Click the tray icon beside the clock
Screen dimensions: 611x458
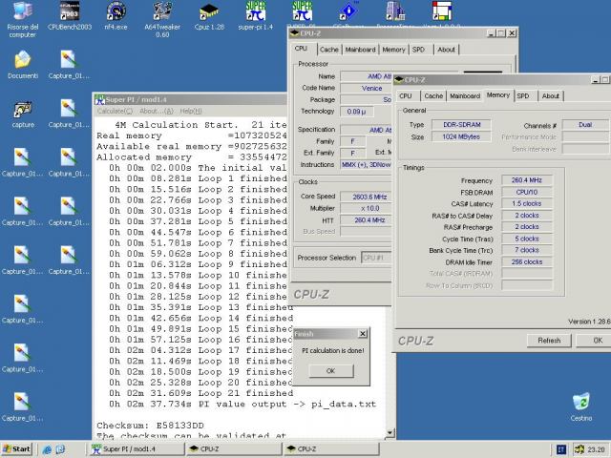coord(579,449)
